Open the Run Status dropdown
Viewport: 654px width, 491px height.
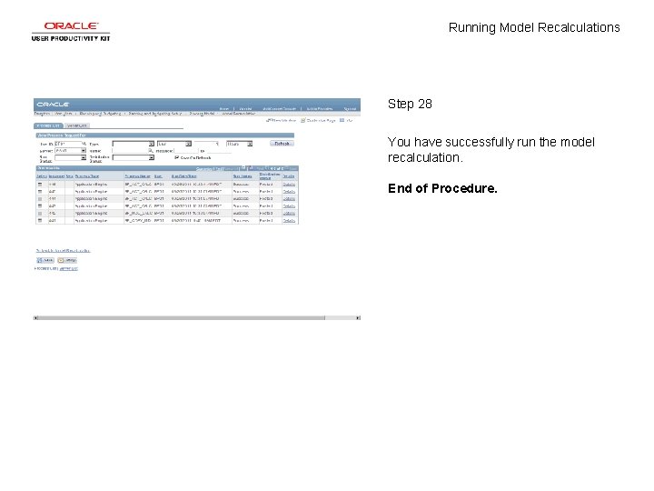tap(71, 157)
